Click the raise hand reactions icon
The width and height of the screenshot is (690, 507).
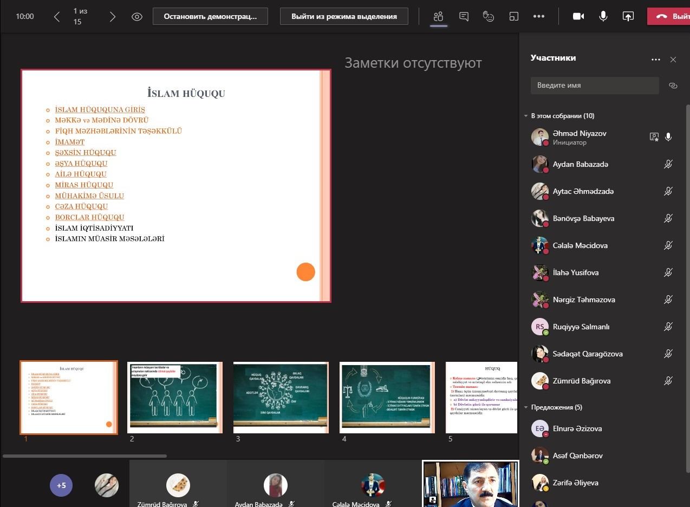(x=489, y=16)
